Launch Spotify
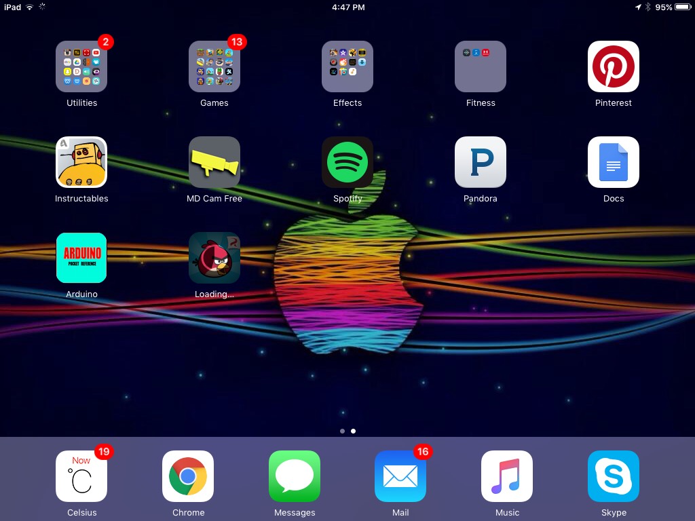695x521 pixels. coord(347,162)
